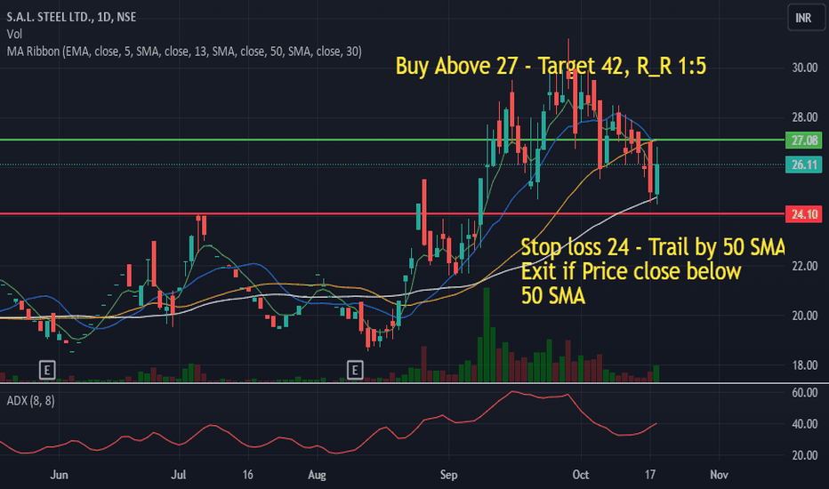Click the 22.00 price scale value
This screenshot has width=829, height=489.
(804, 266)
